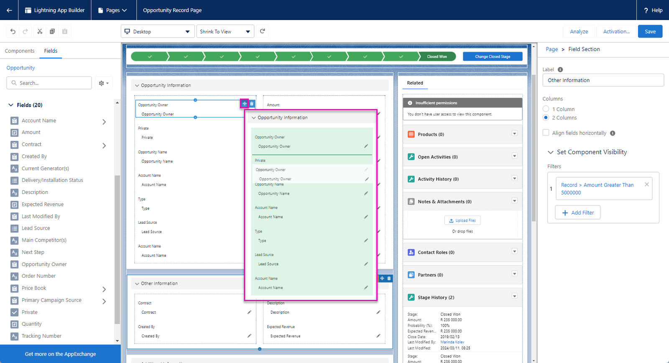The height and width of the screenshot is (363, 669).
Task: Click pencil icon beside Description field
Action: tap(378, 312)
